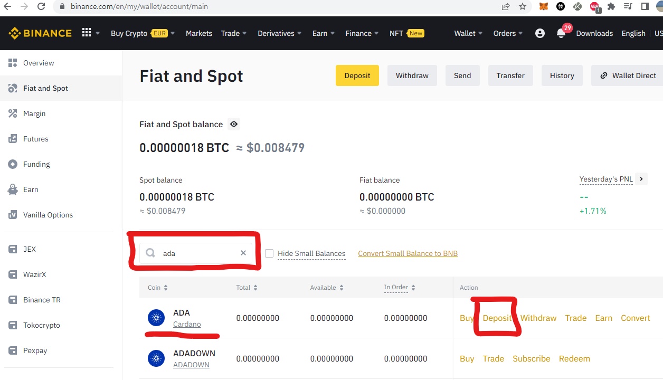The image size is (663, 380).
Task: Select the Overview sidebar icon
Action: [x=13, y=63]
